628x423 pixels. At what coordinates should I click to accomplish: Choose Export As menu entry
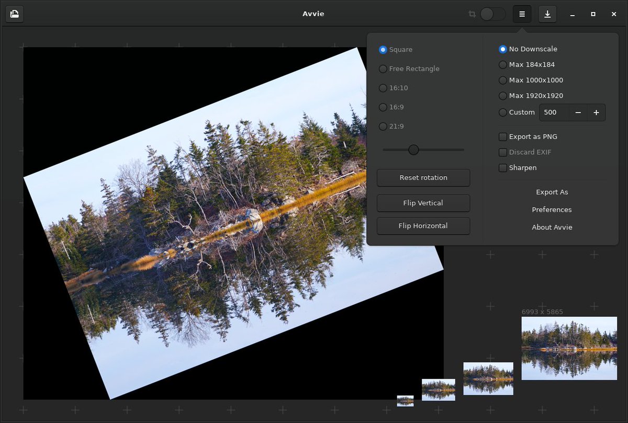(x=552, y=192)
